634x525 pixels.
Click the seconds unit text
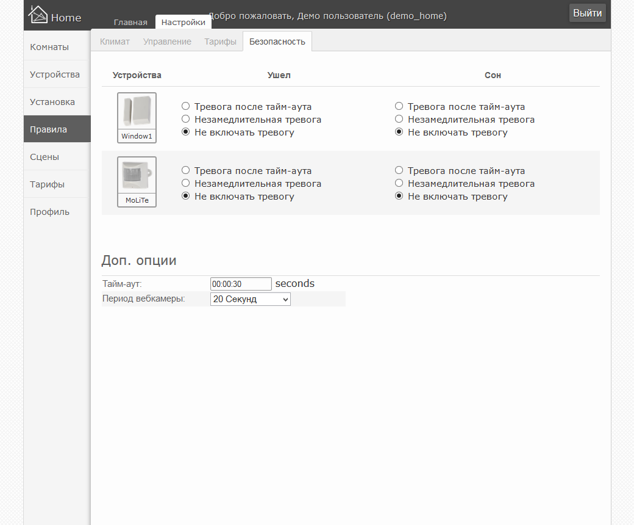[x=295, y=283]
